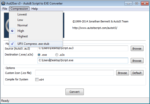The image size is (150, 104).
Task: Browse for the destination file
Action: coord(137,61)
